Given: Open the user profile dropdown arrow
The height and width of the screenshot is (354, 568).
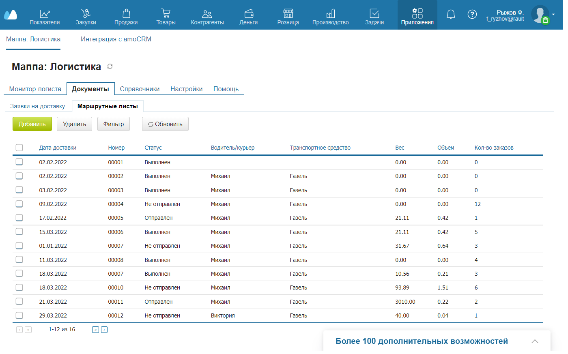Looking at the screenshot, I should coord(553,15).
